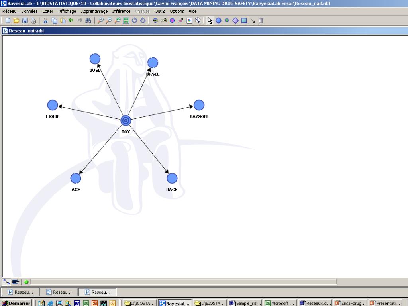This screenshot has height=306, width=408.
Task: Zoom in with the plus magnifier
Action: (100, 20)
